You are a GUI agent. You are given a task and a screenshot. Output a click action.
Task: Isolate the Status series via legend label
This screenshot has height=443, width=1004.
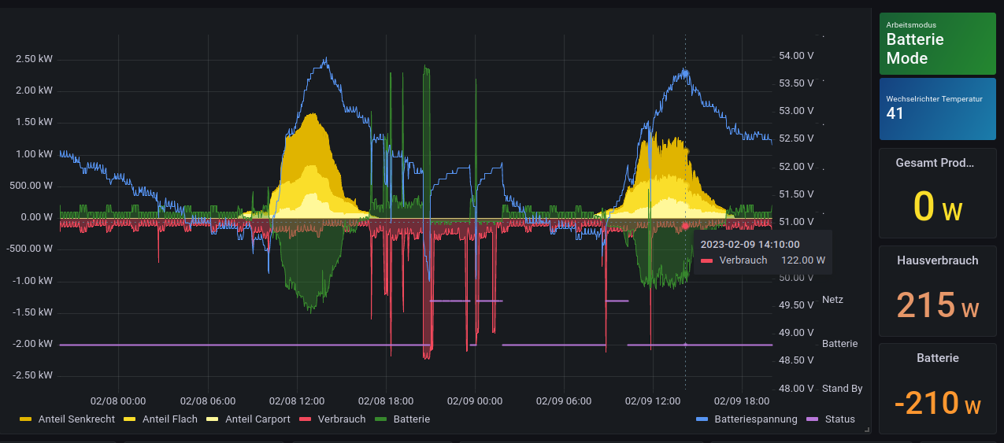click(x=839, y=419)
